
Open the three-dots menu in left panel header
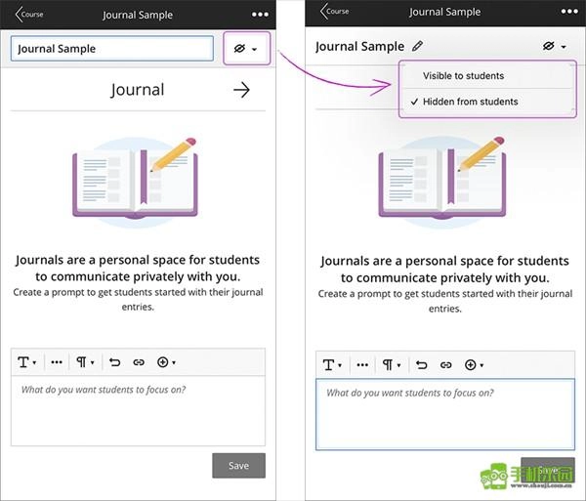(x=259, y=15)
